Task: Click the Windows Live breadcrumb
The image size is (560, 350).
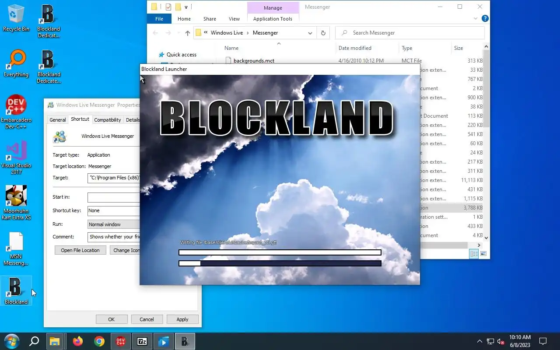Action: click(x=227, y=33)
